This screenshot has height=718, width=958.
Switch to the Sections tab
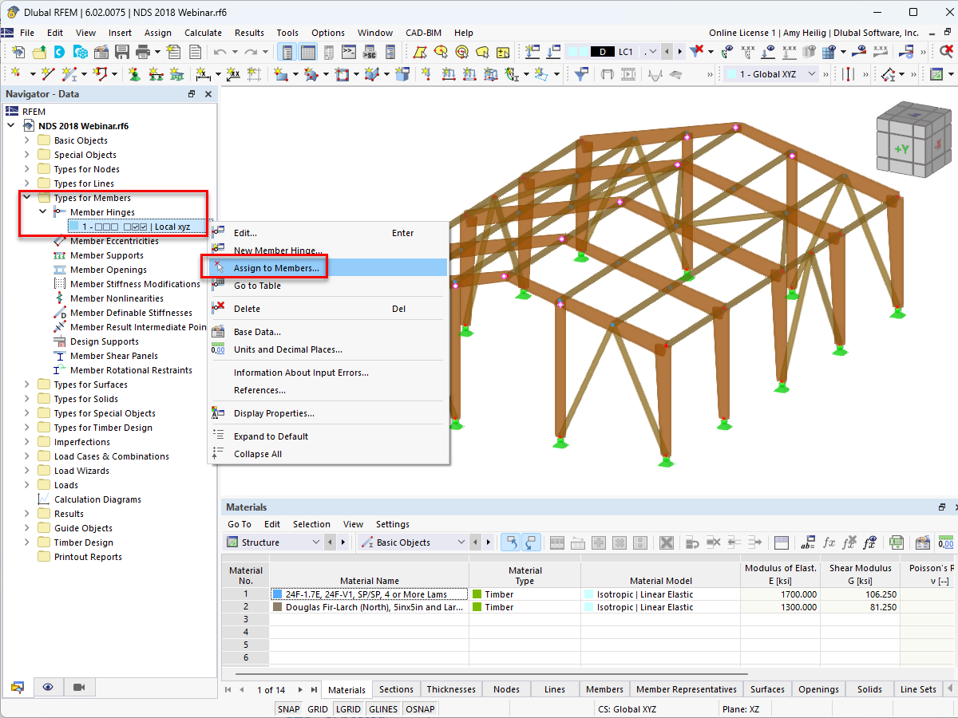396,689
